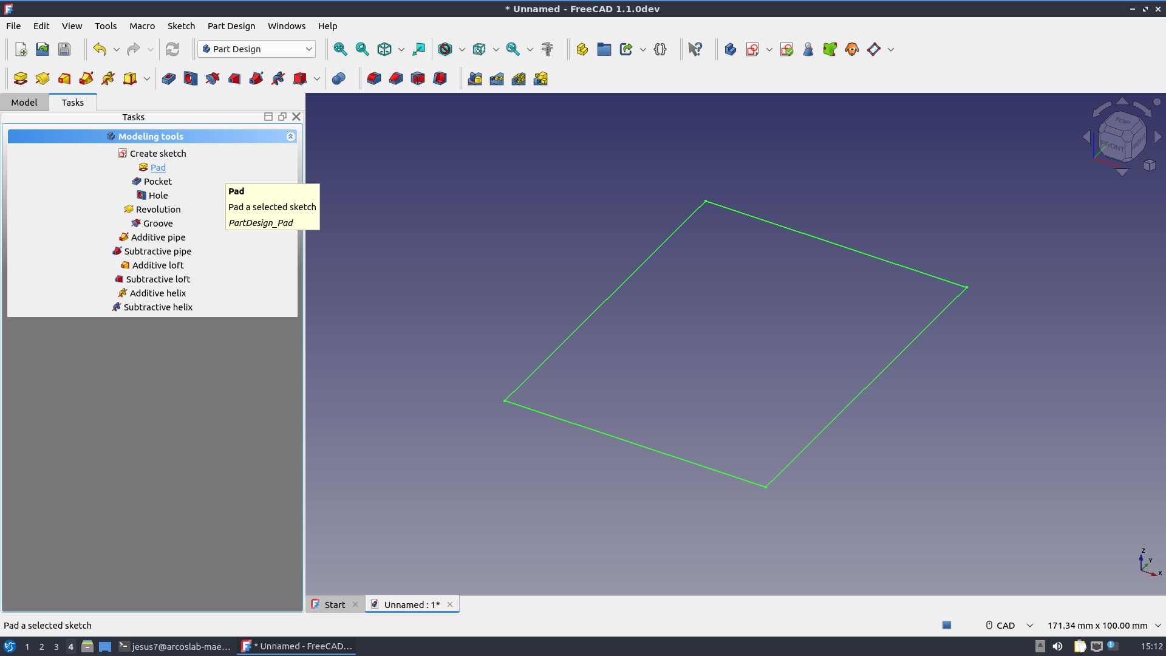Collapse the Modeling tools panel
This screenshot has height=656, width=1166.
pyautogui.click(x=290, y=137)
